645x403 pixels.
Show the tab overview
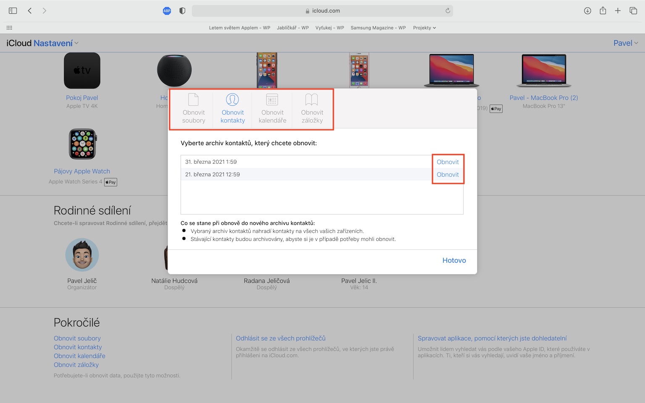633,11
